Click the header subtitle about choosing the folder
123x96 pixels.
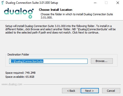click(x=77, y=16)
